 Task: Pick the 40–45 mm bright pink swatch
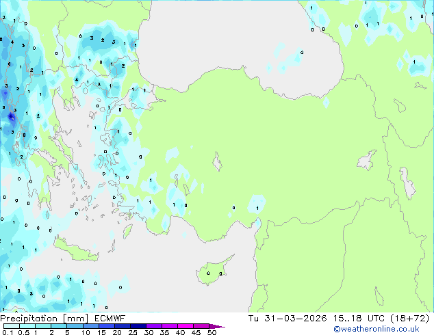pyautogui.click(x=186, y=326)
